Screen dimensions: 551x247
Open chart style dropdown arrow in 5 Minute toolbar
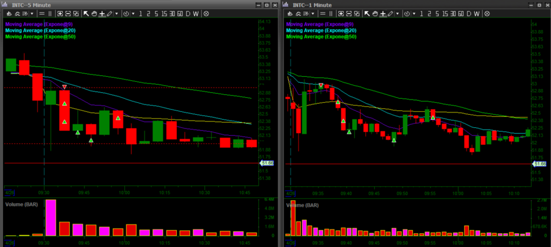point(31,13)
